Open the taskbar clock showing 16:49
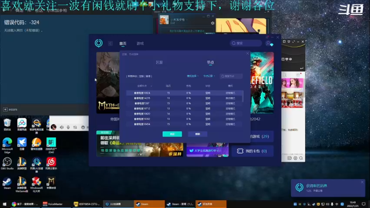 click(x=353, y=204)
